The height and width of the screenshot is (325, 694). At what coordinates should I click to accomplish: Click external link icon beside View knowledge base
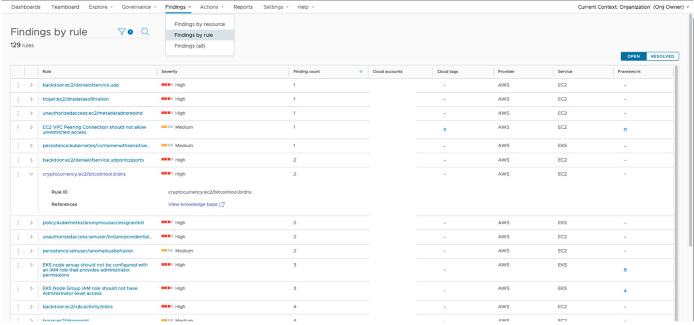click(x=222, y=205)
